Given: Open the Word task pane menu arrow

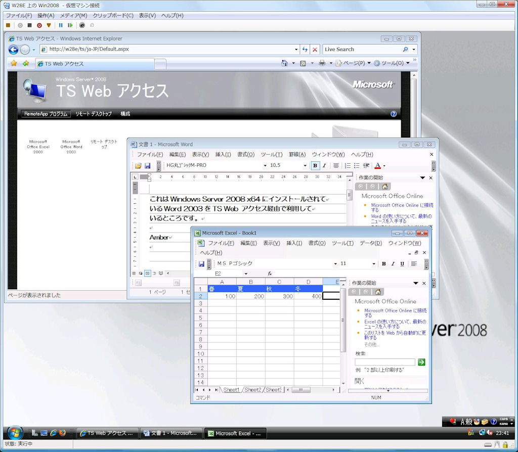Looking at the screenshot, I should point(422,178).
